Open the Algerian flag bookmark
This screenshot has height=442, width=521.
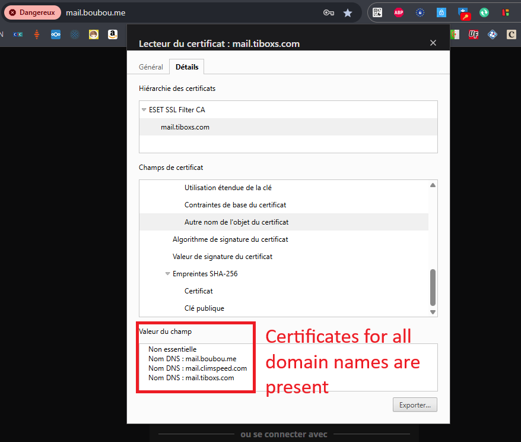coord(455,34)
